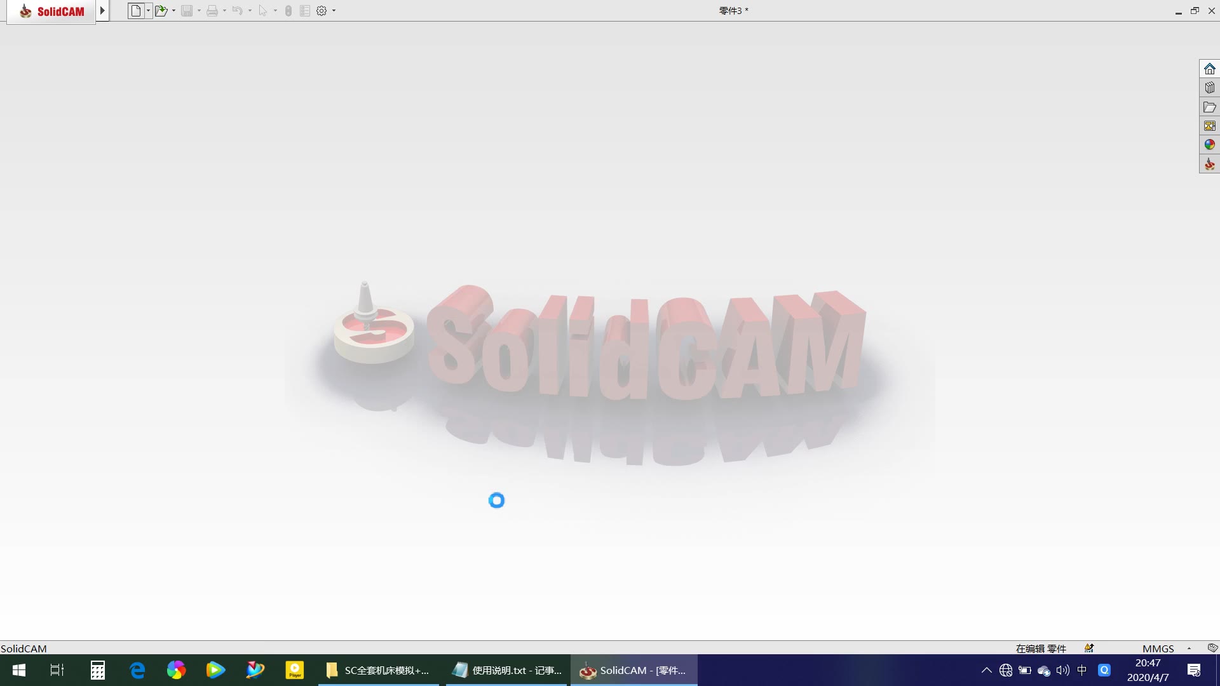The image size is (1220, 686).
Task: Expand the Select tool dropdown arrow
Action: pos(275,11)
